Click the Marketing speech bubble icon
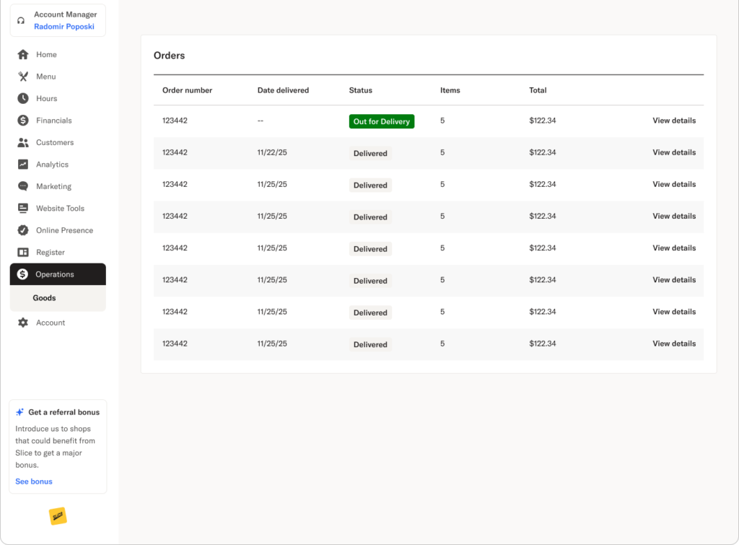739x545 pixels. 23,186
